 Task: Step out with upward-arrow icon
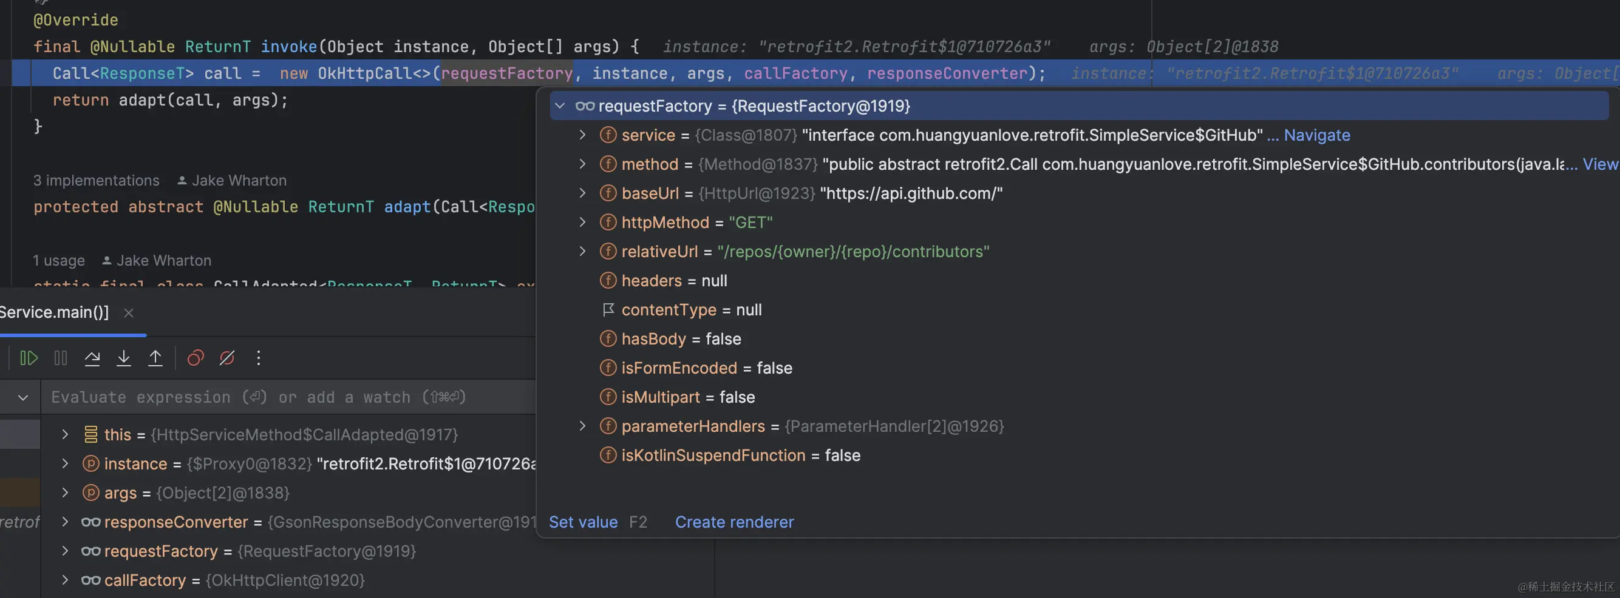pyautogui.click(x=155, y=358)
